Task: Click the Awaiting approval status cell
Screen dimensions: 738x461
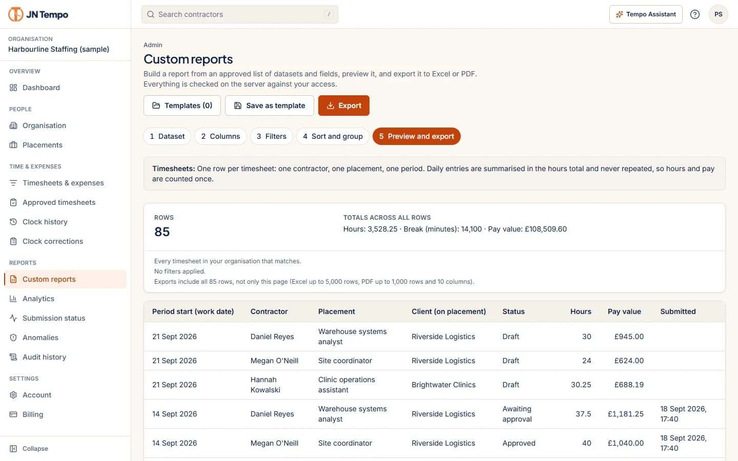Action: pyautogui.click(x=517, y=414)
